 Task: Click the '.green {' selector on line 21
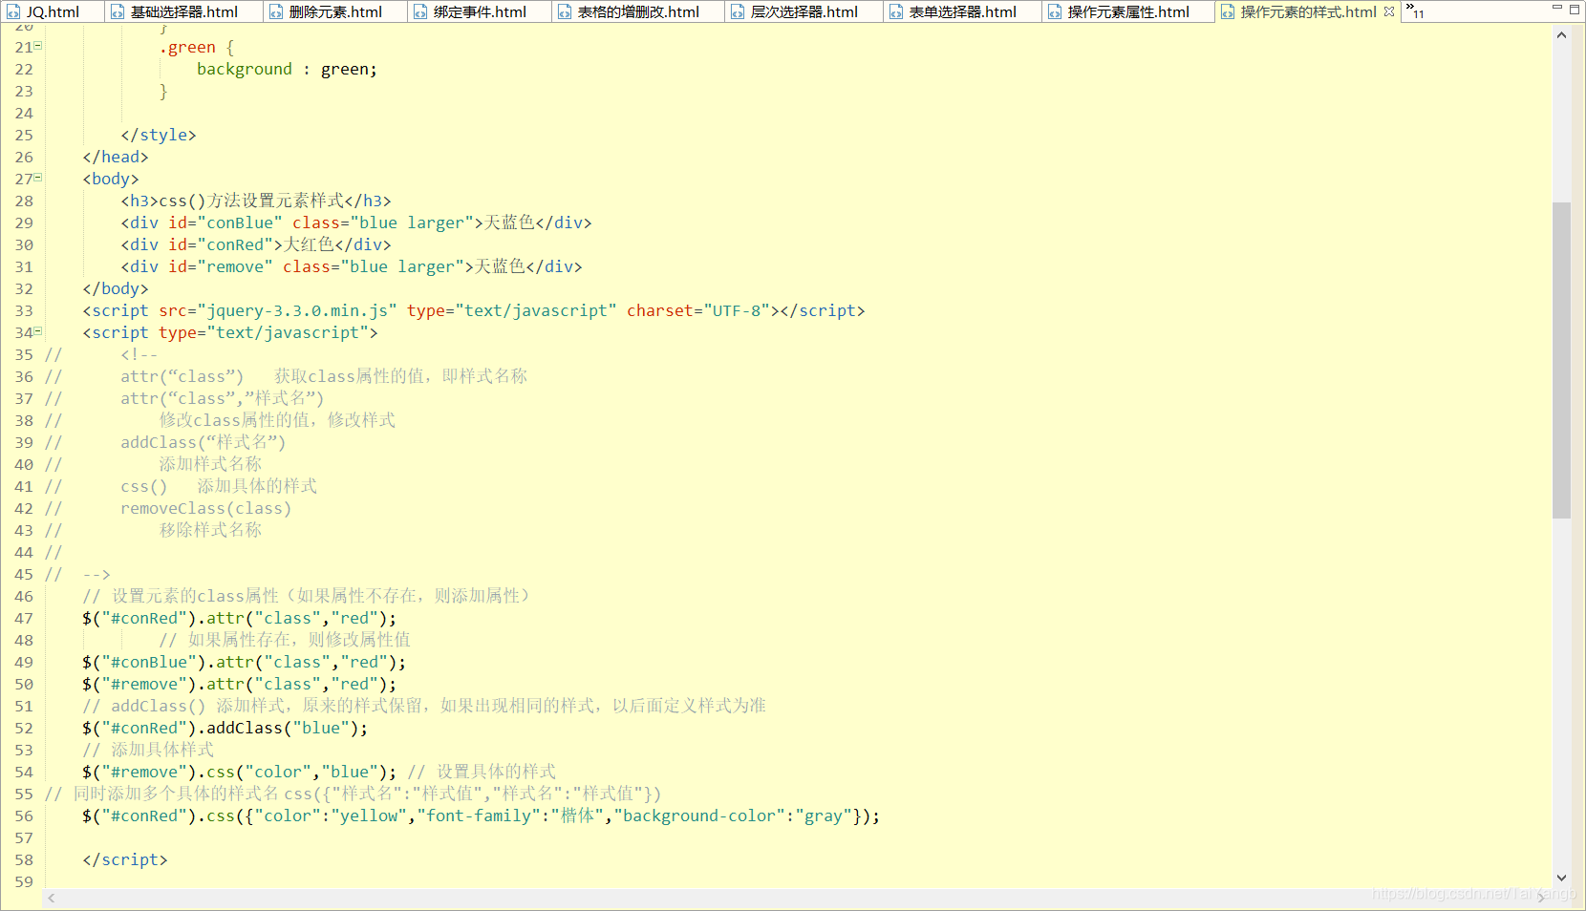coord(197,47)
